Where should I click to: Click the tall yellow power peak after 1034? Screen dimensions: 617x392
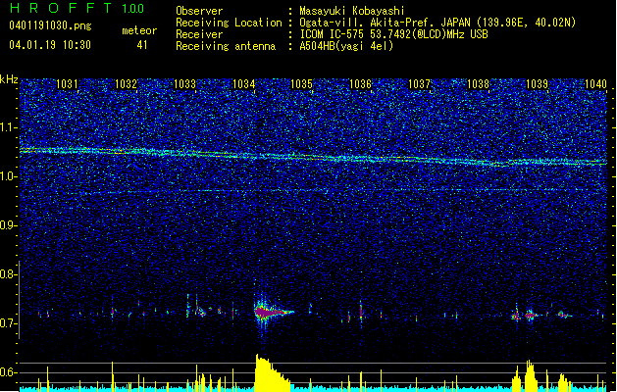272,373
